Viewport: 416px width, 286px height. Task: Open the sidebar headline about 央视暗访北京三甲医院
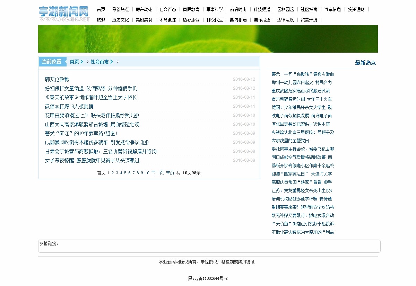(x=303, y=132)
